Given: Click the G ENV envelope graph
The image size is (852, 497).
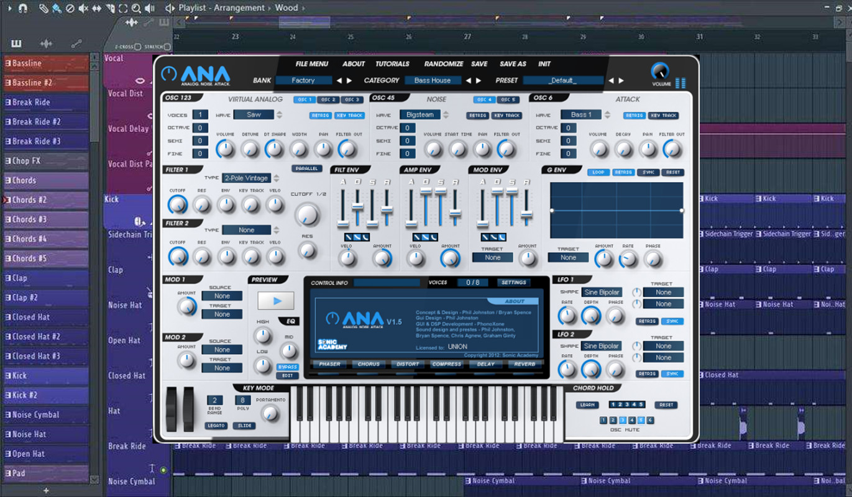Looking at the screenshot, I should point(616,211).
